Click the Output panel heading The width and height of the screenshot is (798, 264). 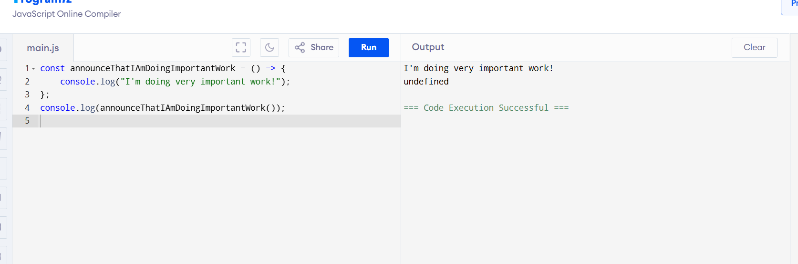pyautogui.click(x=428, y=47)
